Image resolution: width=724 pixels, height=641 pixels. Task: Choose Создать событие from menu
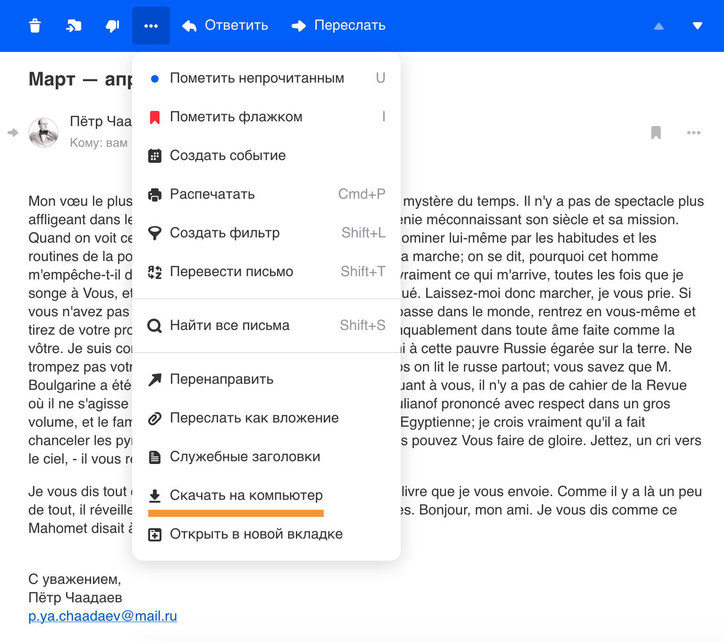coord(227,155)
